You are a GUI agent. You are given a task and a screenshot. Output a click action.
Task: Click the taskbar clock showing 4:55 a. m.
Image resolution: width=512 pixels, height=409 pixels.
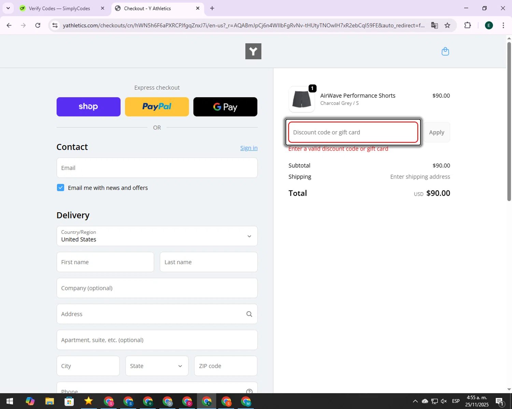[x=477, y=401]
